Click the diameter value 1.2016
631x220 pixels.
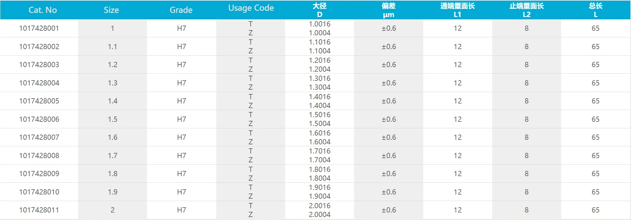click(320, 61)
